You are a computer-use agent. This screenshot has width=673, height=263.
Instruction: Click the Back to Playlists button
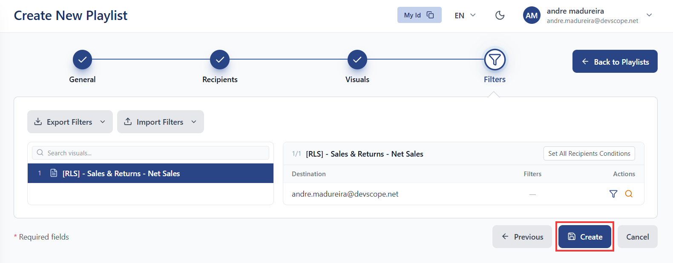coord(615,61)
